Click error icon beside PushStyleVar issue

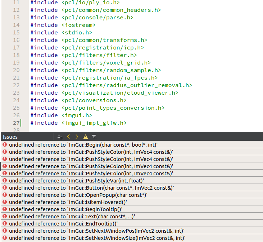pos(5,180)
